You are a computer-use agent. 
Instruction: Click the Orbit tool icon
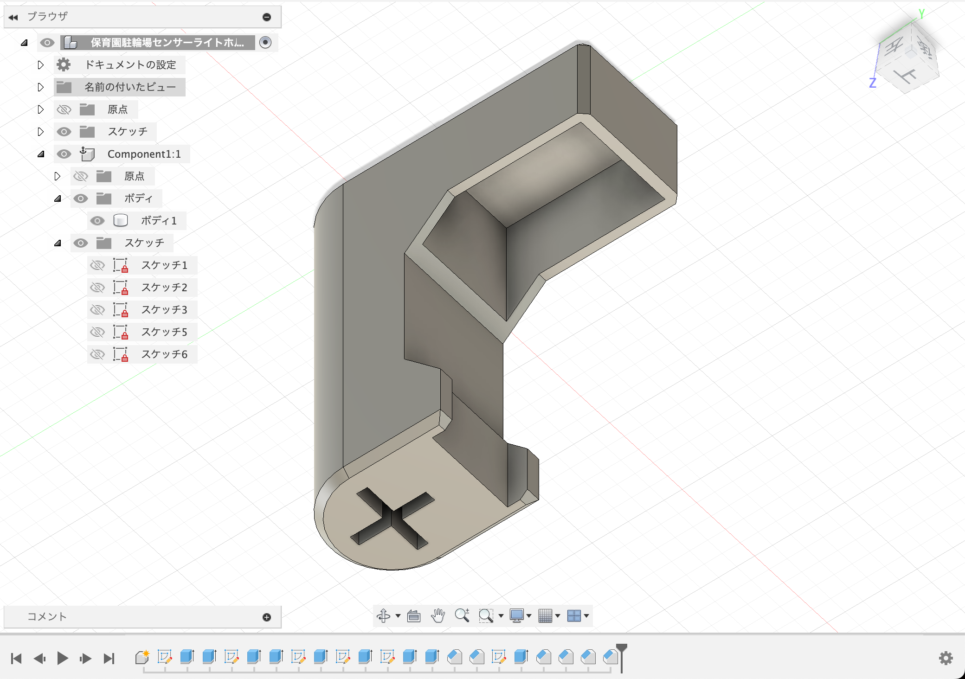pyautogui.click(x=384, y=615)
